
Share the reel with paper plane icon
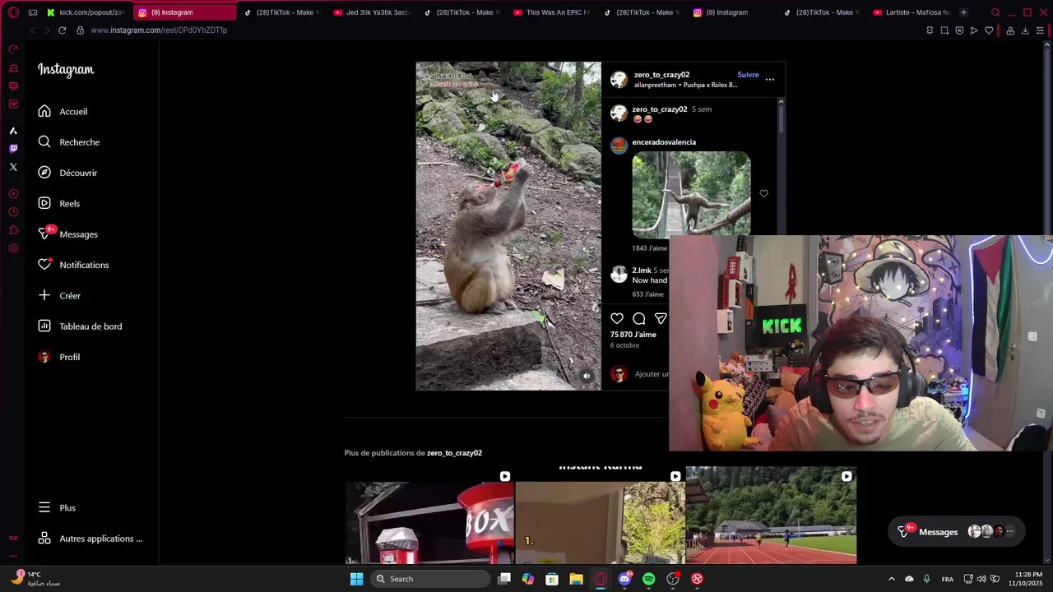click(x=661, y=318)
